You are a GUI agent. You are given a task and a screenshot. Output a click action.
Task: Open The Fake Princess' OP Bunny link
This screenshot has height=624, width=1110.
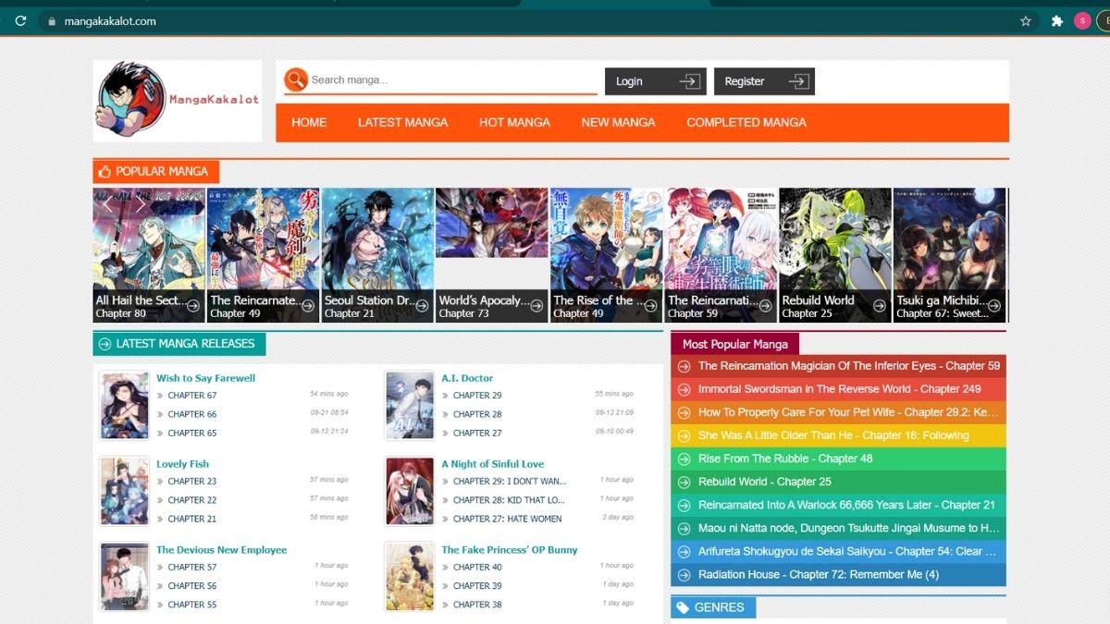[x=509, y=550]
